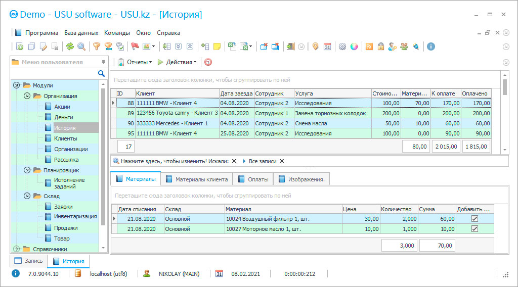This screenshot has width=518, height=287.
Task: Select row with Замена тормозных колодок
Action: [304, 113]
